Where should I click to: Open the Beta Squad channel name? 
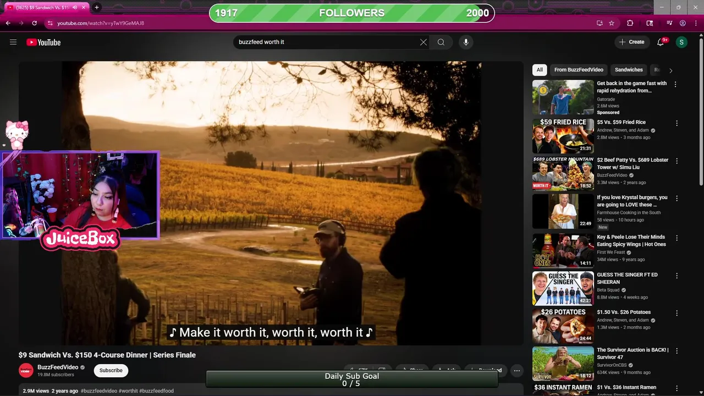point(608,290)
